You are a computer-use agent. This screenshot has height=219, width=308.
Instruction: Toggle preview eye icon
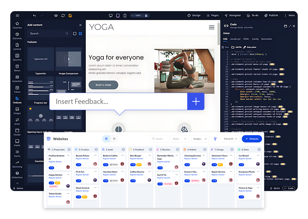pos(56,16)
